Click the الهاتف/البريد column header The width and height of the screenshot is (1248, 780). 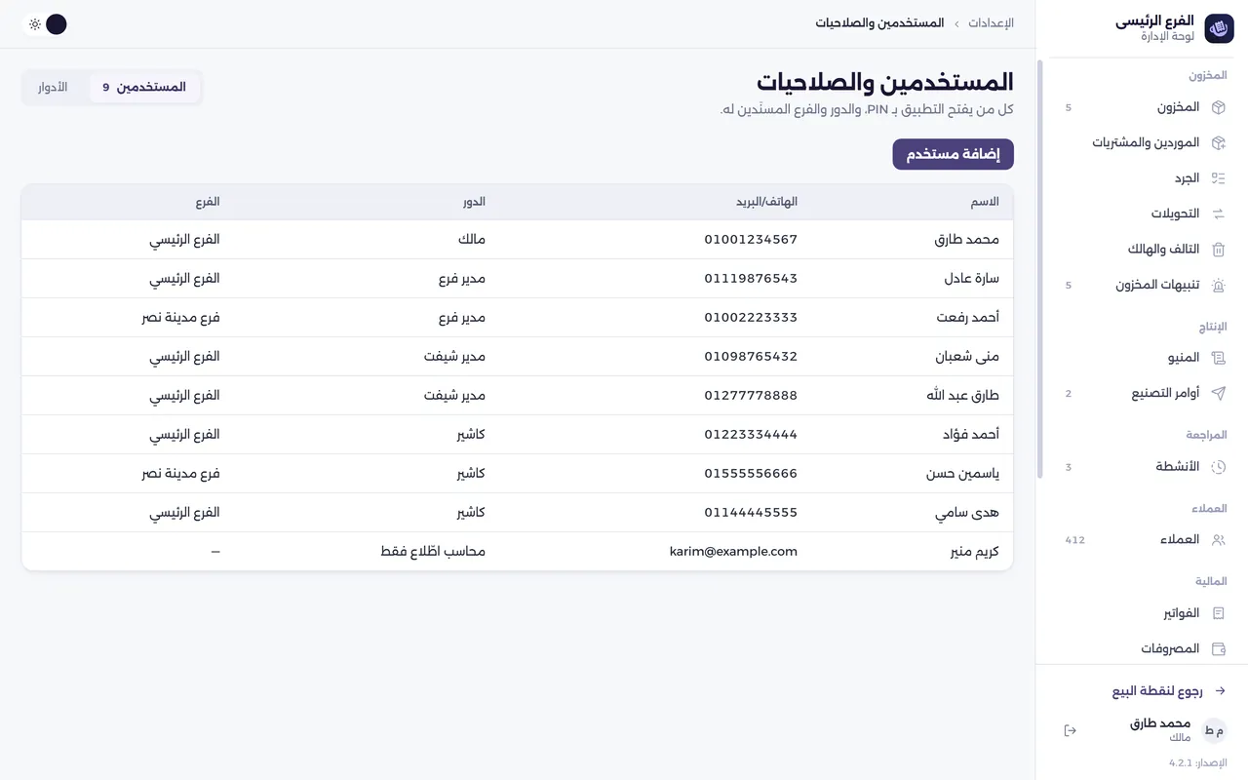pos(766,202)
